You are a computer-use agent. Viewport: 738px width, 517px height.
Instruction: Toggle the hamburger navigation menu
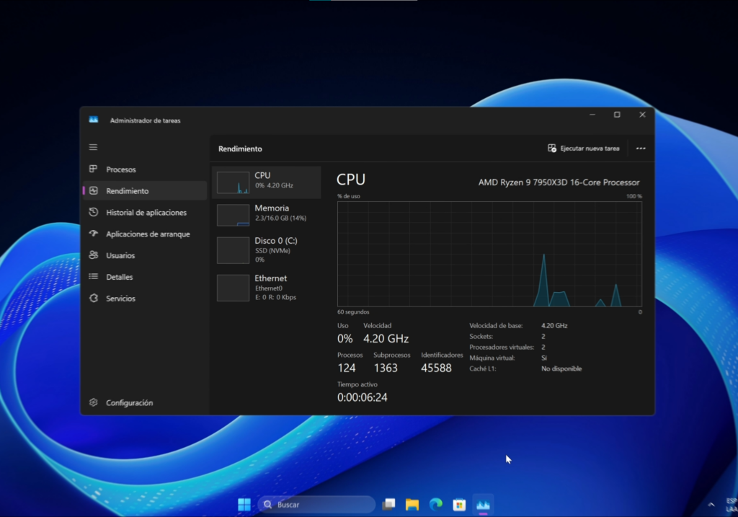pos(93,147)
